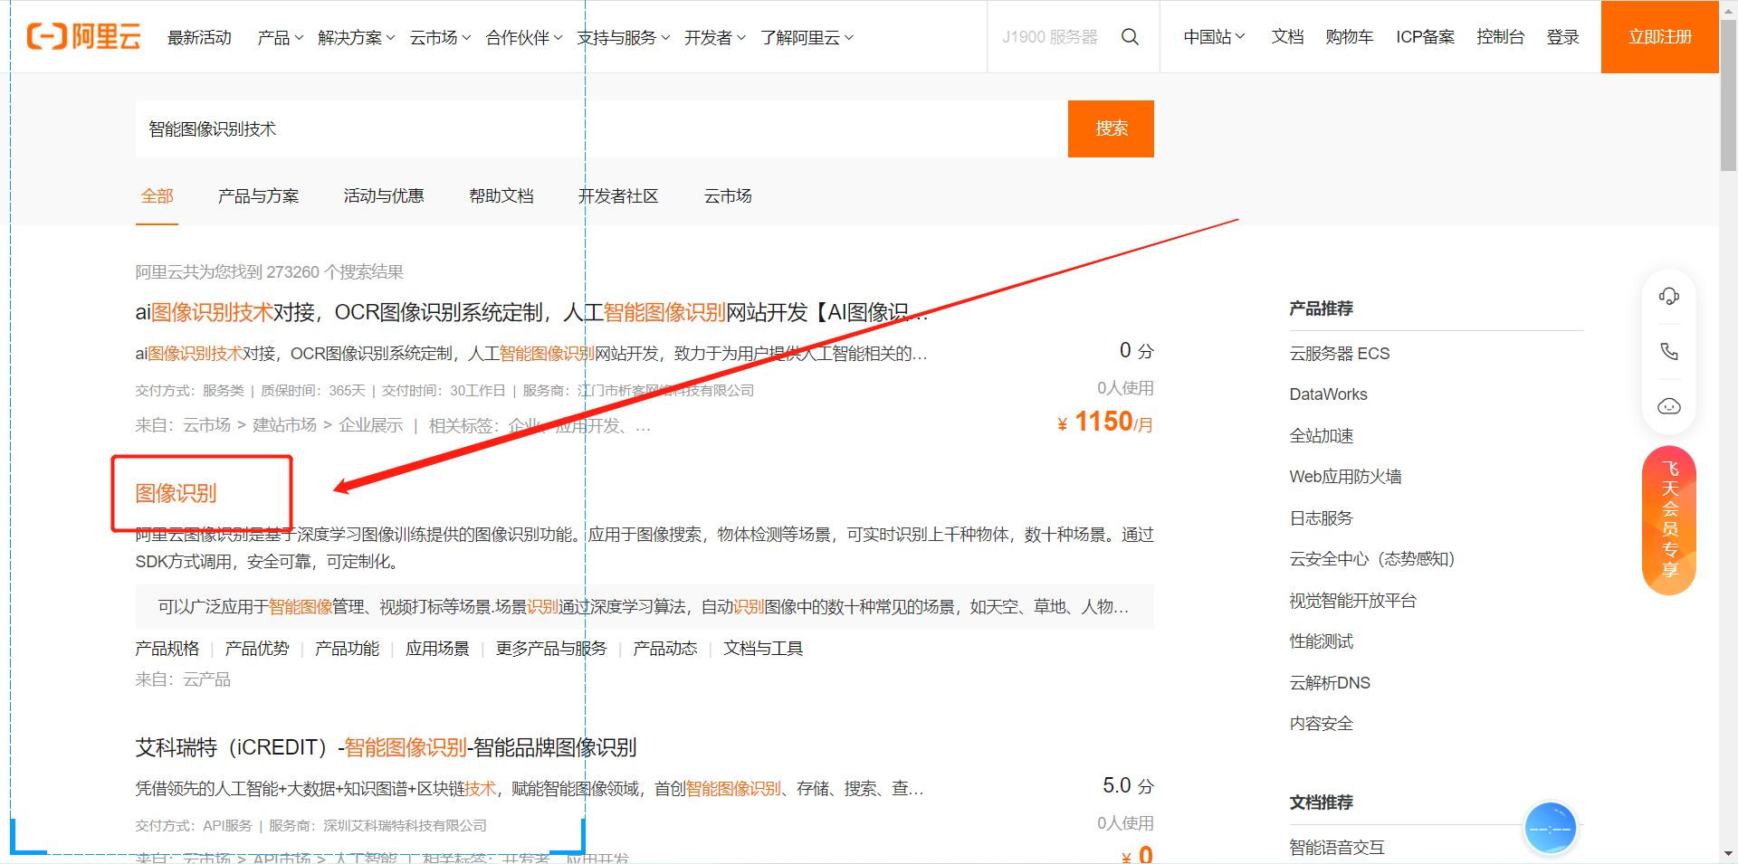Click the 企业展示 breadcrumb link
Viewport: 1738px width, 864px height.
(370, 425)
